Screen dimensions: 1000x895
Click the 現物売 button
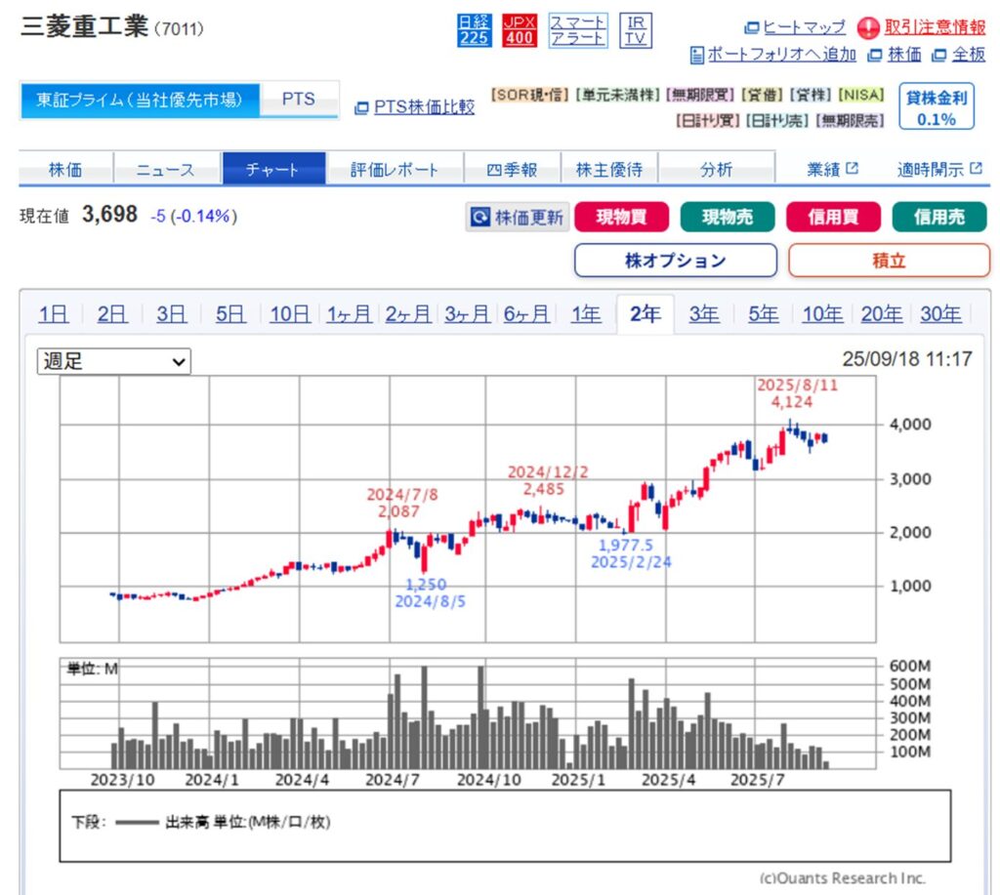(x=727, y=218)
